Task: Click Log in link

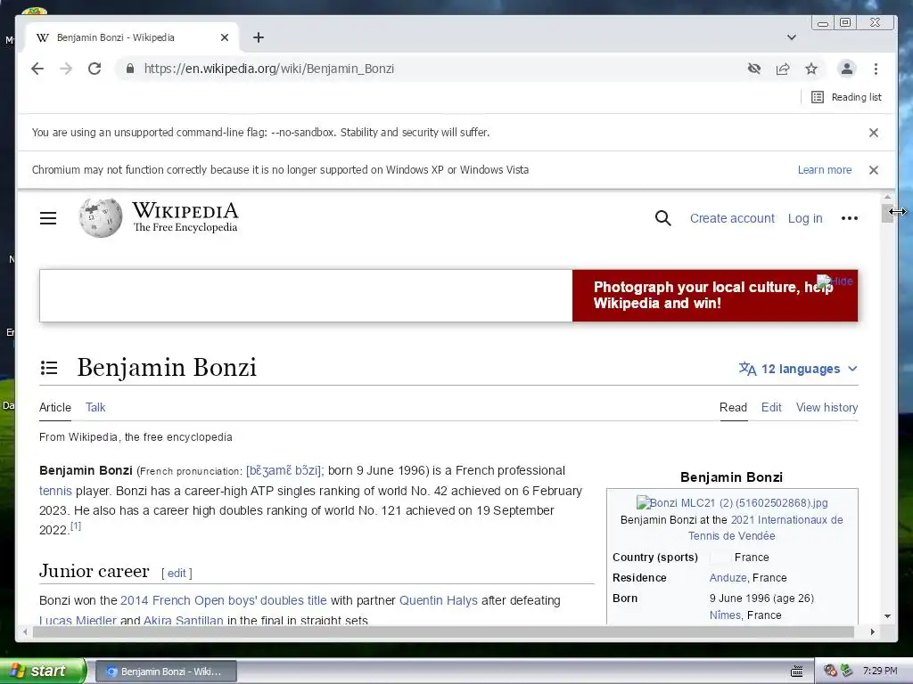Action: 805,218
